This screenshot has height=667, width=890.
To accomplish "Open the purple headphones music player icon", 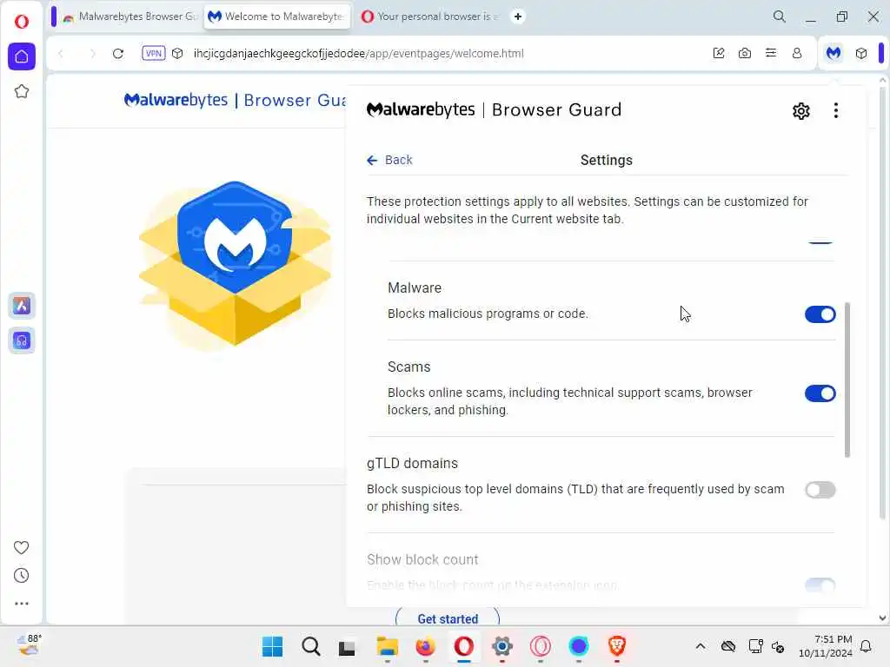I will 22,340.
